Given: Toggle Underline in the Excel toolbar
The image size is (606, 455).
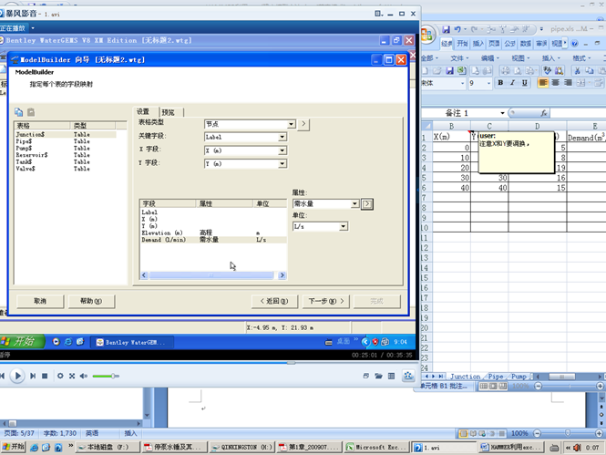Looking at the screenshot, I should [525, 83].
